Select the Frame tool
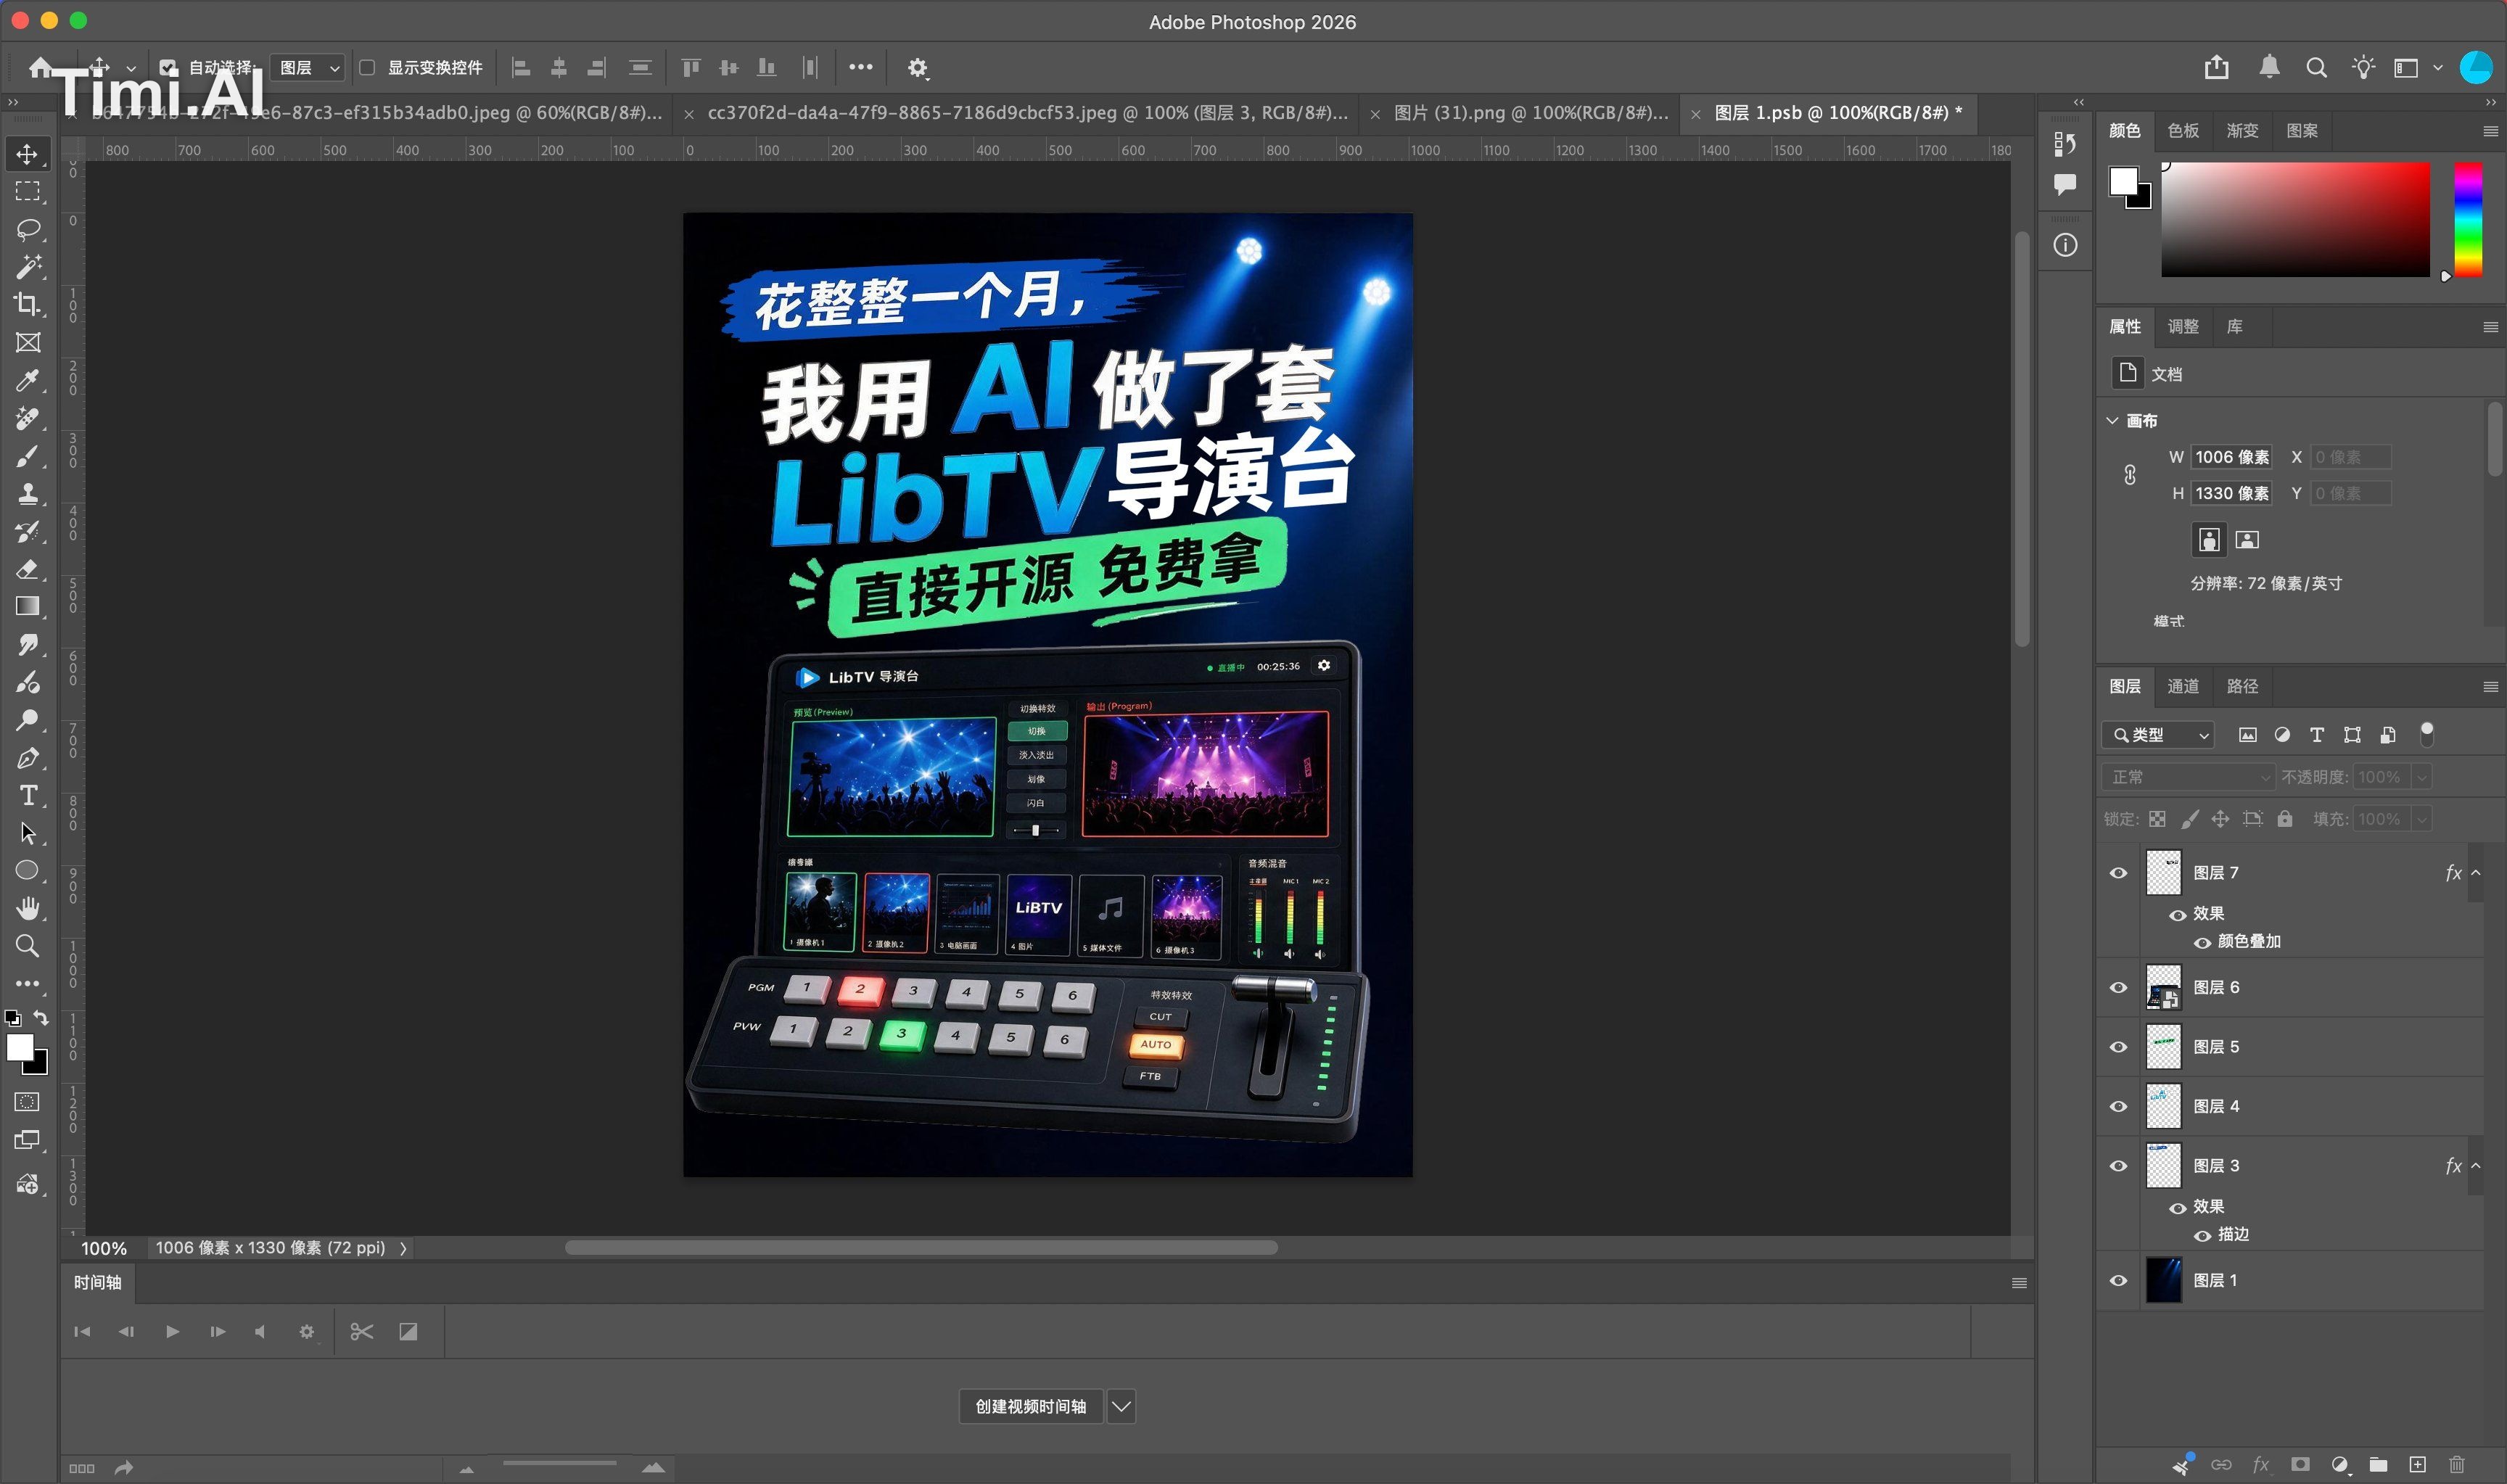 pos(27,342)
